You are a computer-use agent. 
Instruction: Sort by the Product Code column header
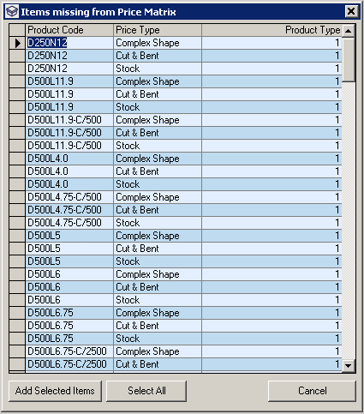point(69,30)
